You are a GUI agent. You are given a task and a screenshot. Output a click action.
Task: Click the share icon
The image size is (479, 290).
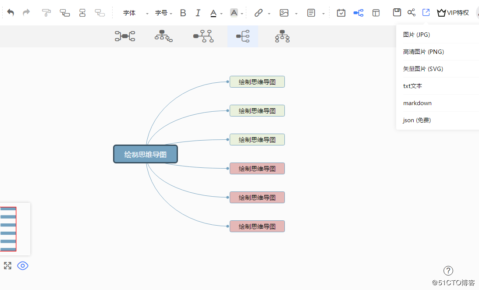click(411, 12)
